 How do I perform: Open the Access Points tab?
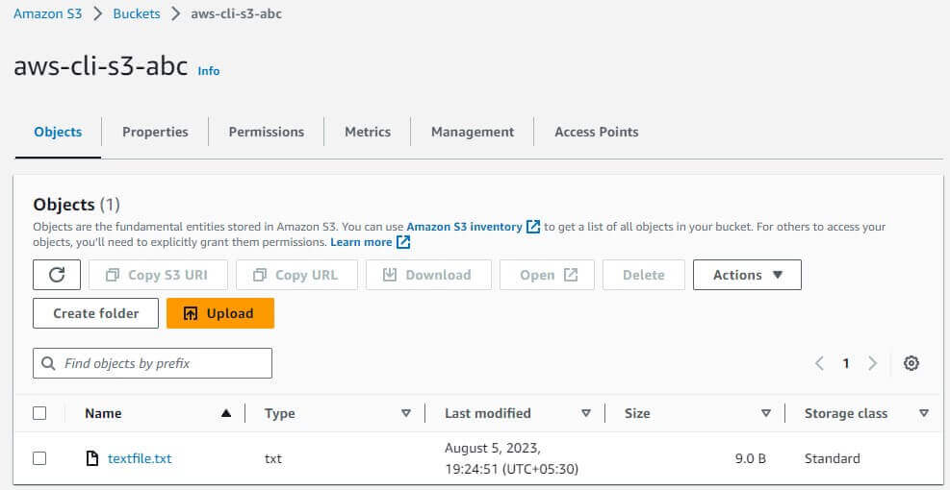click(x=597, y=132)
